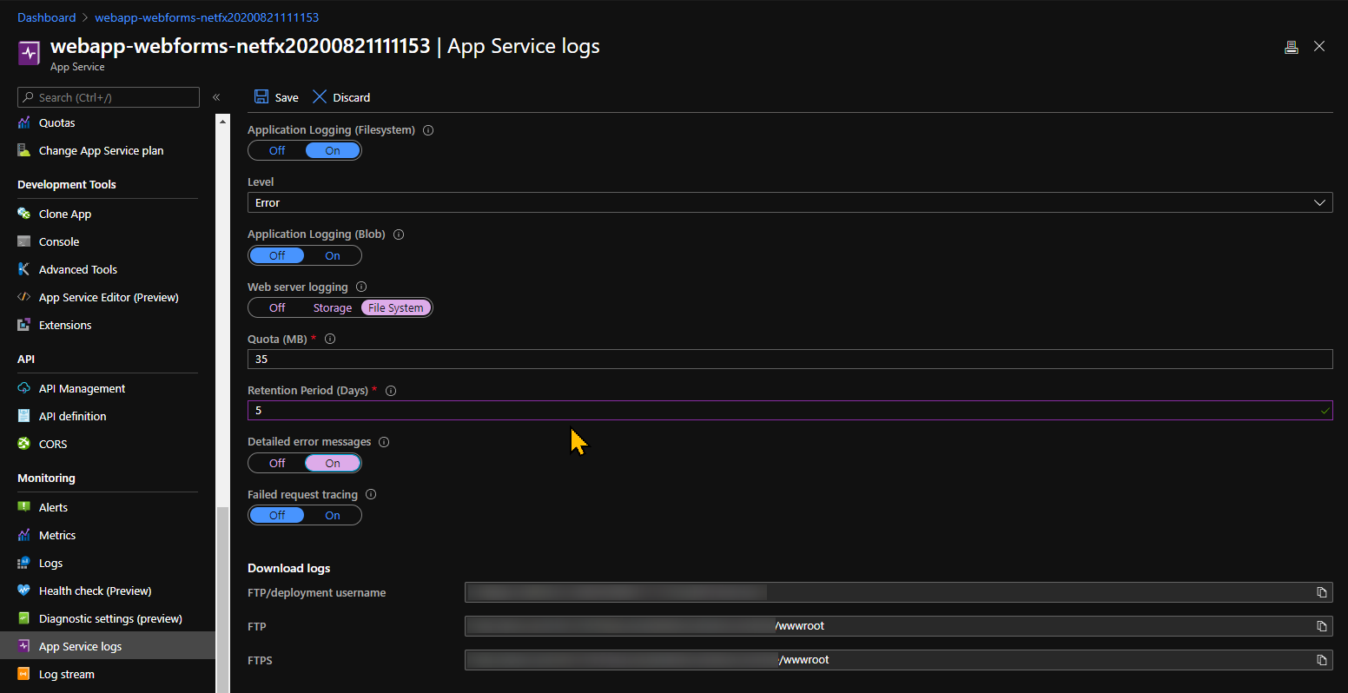The image size is (1348, 693).
Task: Click the Quotas chart icon
Action: tap(23, 122)
